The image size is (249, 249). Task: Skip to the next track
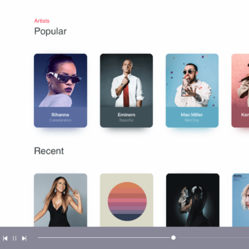click(24, 238)
